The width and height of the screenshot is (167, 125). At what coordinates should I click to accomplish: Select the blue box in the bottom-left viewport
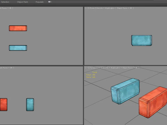tap(30, 105)
